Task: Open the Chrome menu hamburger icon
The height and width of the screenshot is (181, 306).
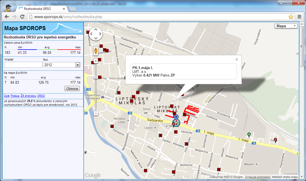Action: pyautogui.click(x=299, y=17)
